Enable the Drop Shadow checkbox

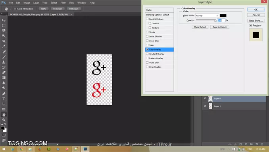[147, 67]
